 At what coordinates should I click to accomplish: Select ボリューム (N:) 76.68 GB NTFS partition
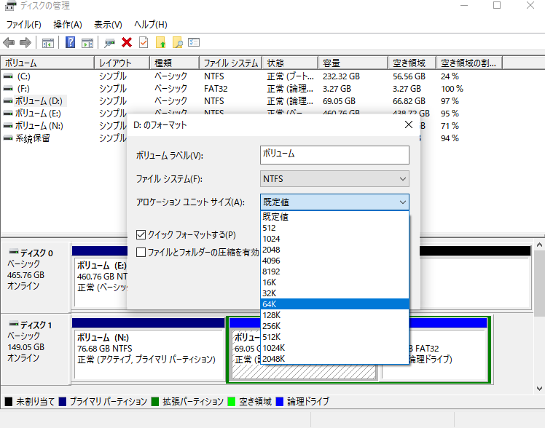(148, 354)
